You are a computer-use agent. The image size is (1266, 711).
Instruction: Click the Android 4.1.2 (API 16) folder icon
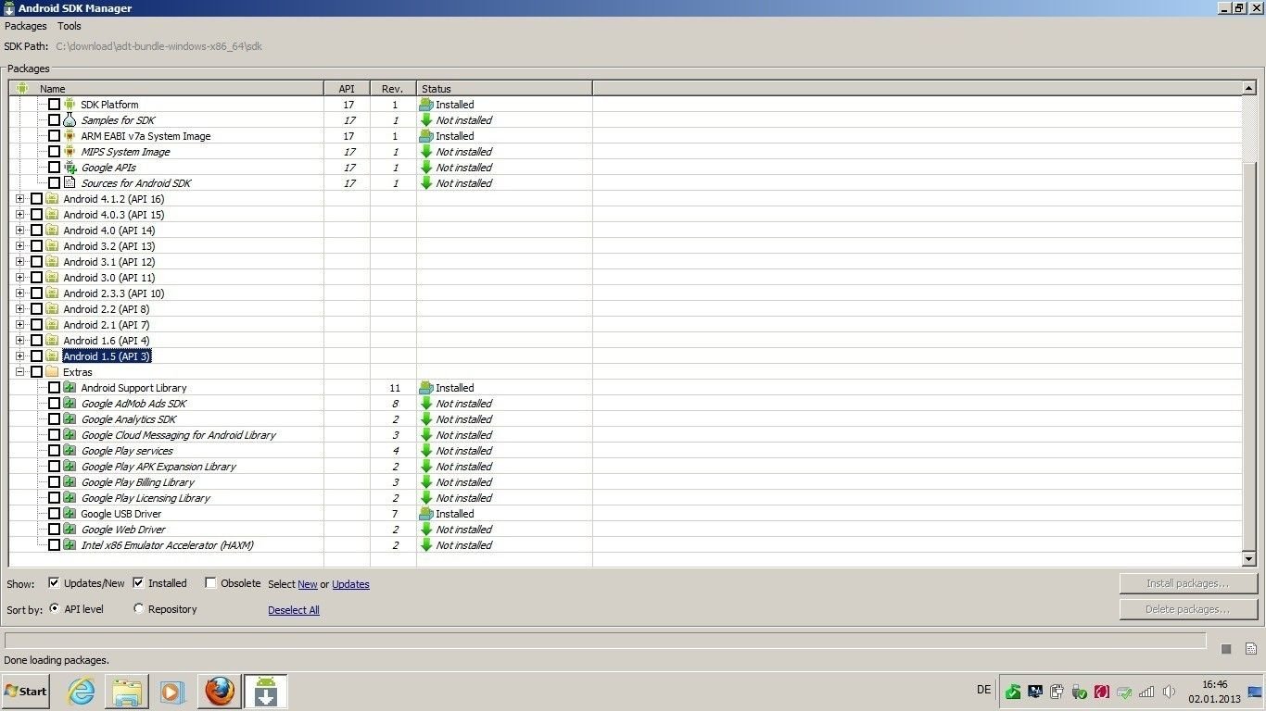tap(52, 199)
